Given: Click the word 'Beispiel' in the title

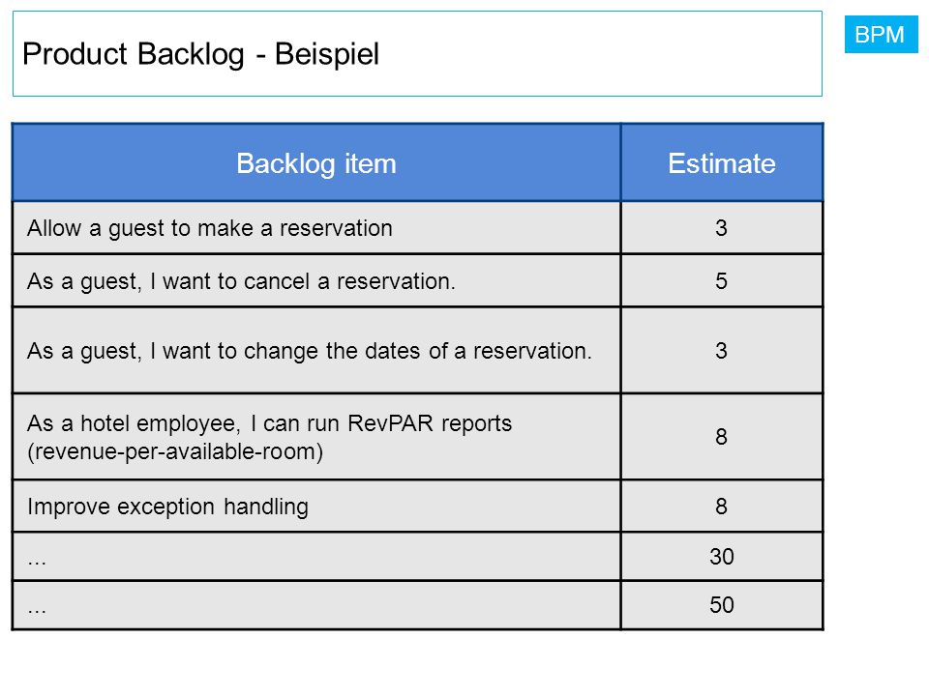Looking at the screenshot, I should 326,54.
